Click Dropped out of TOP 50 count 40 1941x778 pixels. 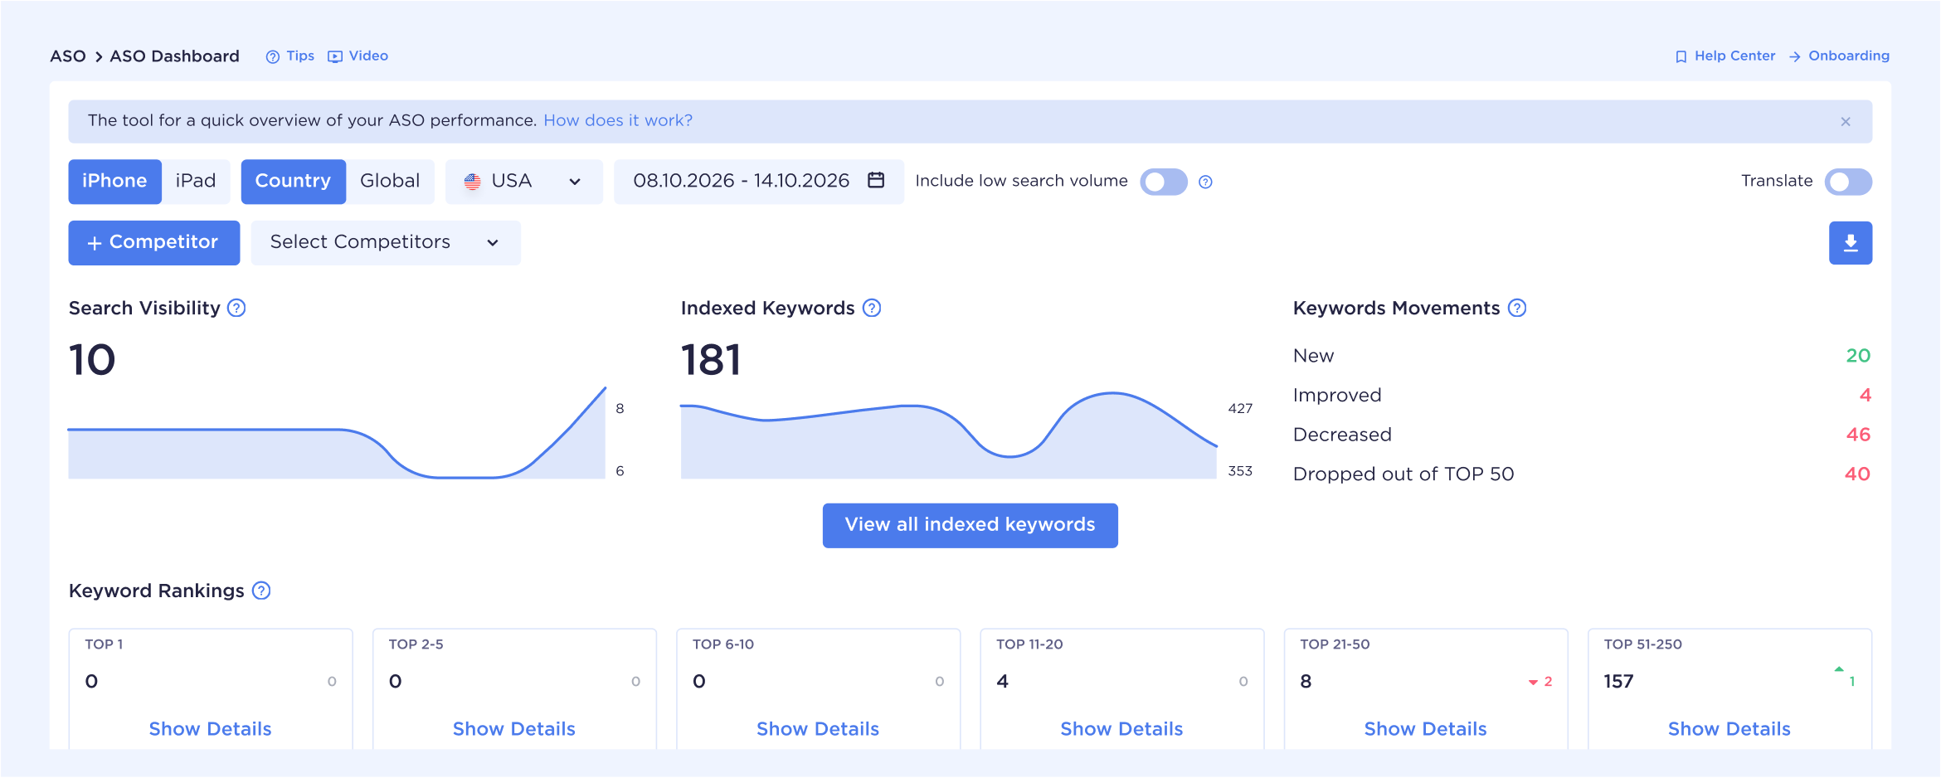(1857, 474)
